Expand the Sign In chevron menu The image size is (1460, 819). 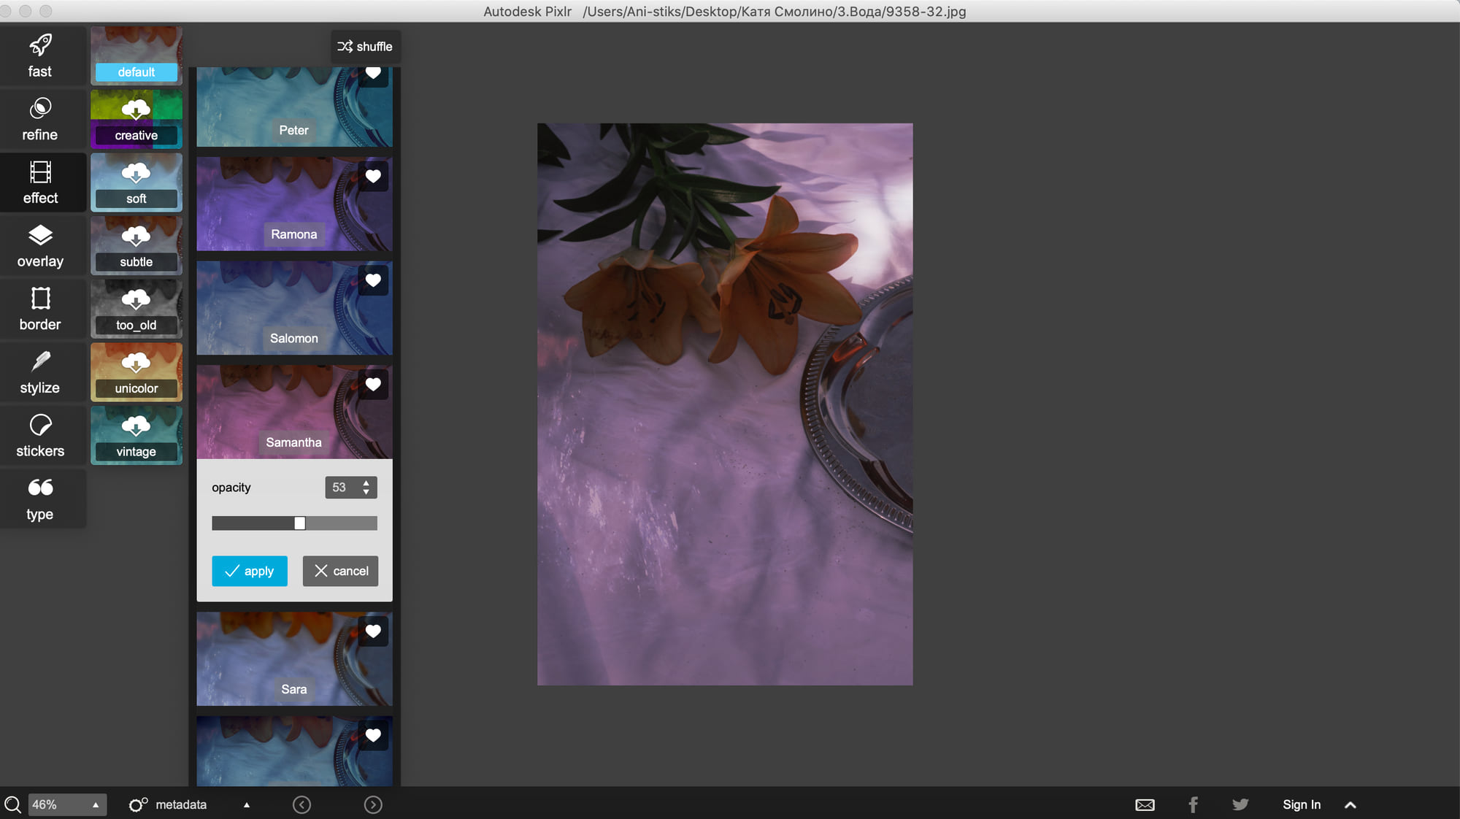(1350, 804)
